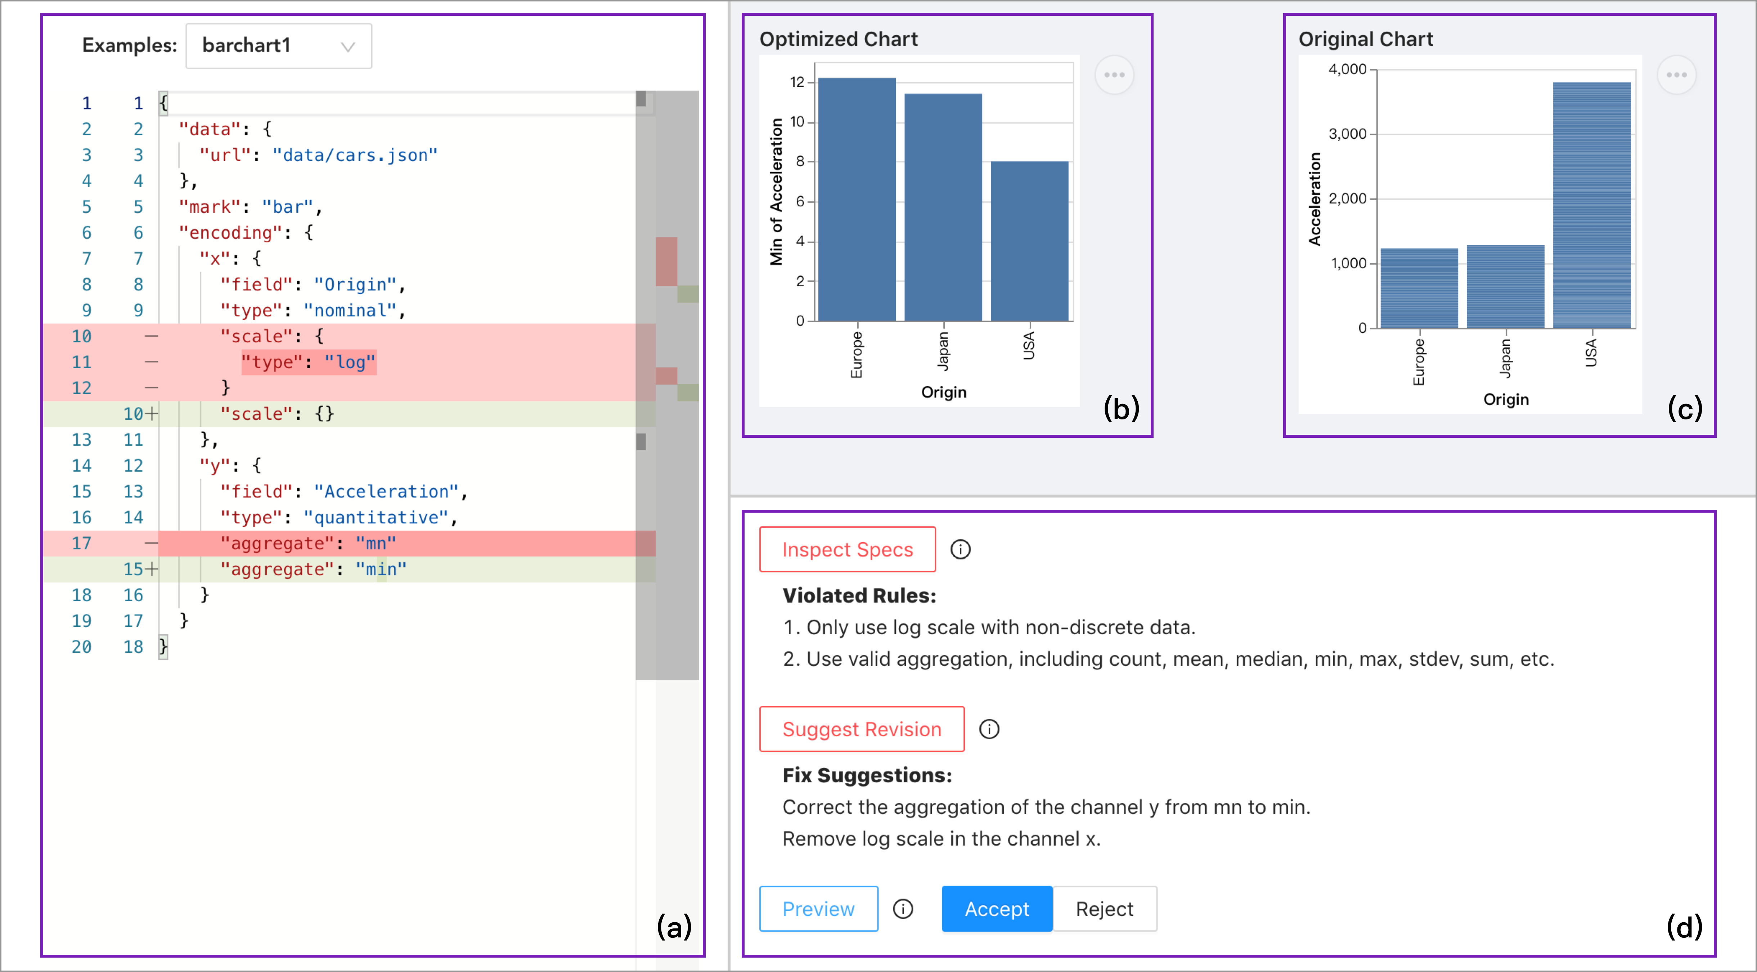
Task: Click the plus marker on inserted line 10
Action: coord(152,414)
